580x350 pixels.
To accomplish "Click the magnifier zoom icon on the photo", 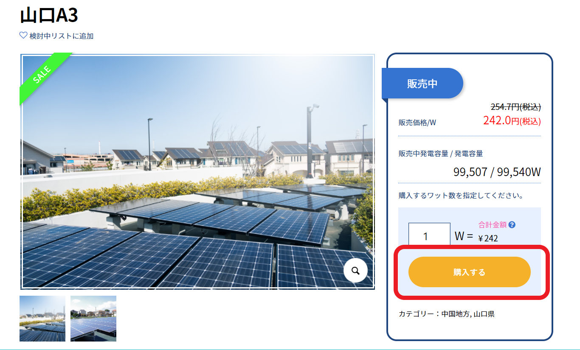I will [355, 270].
